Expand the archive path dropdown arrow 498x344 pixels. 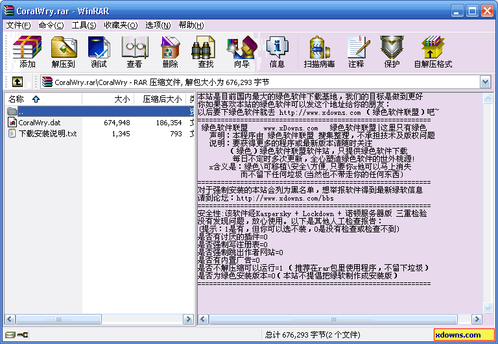(x=485, y=82)
